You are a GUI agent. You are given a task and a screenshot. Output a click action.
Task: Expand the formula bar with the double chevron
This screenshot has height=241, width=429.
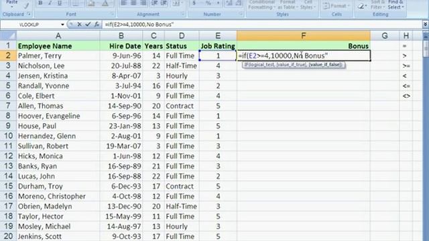(425, 25)
